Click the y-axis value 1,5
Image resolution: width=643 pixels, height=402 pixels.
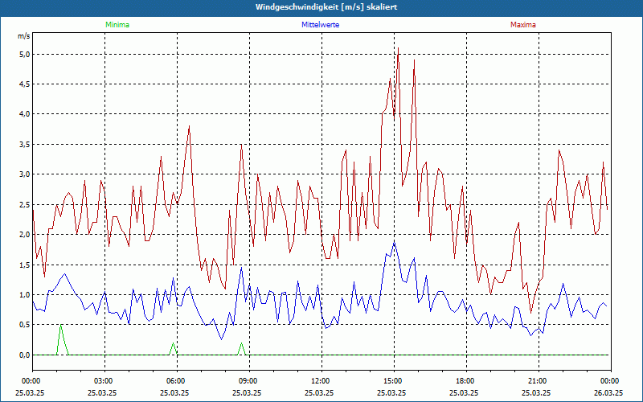point(25,265)
